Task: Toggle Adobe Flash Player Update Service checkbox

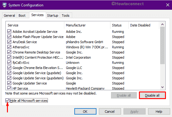Action: pyautogui.click(x=9, y=37)
